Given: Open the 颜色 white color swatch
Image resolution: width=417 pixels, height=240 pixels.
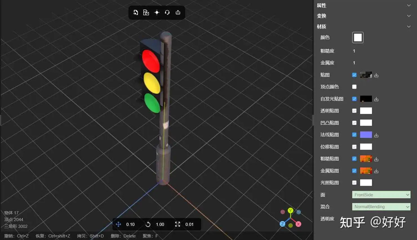Looking at the screenshot, I should point(358,38).
